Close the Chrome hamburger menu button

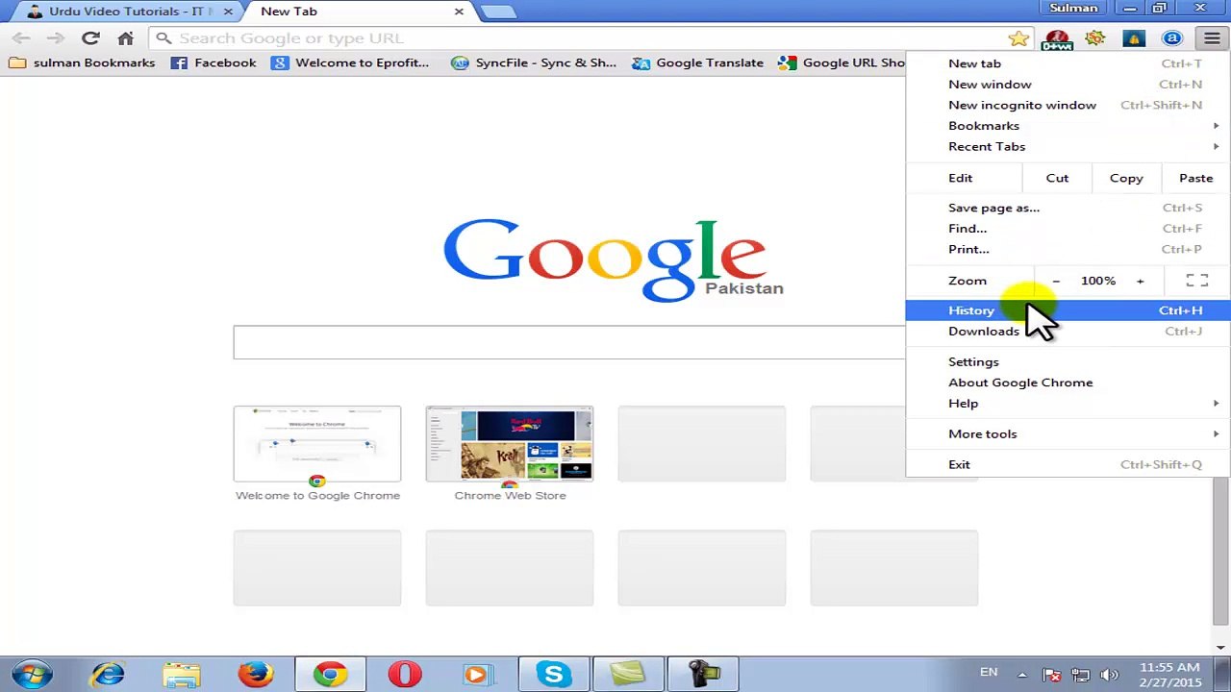click(x=1211, y=38)
